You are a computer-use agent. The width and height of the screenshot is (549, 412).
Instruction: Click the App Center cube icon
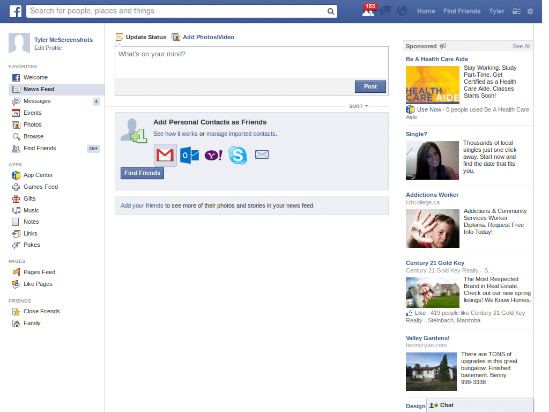click(16, 175)
